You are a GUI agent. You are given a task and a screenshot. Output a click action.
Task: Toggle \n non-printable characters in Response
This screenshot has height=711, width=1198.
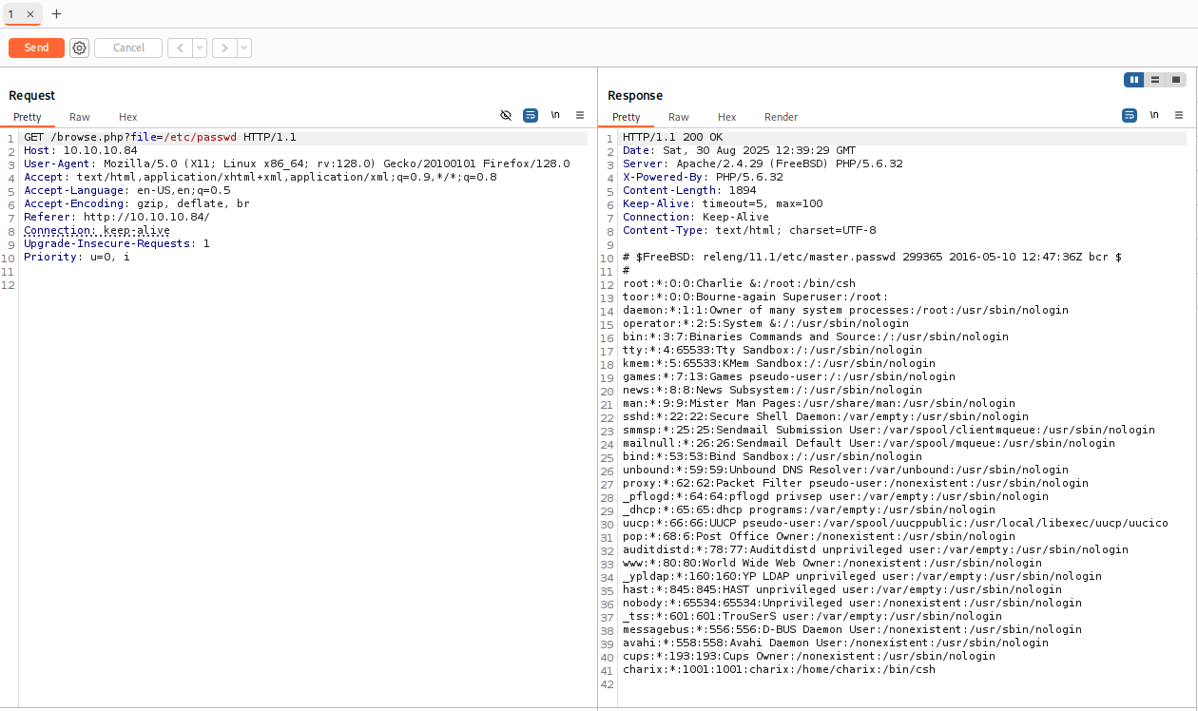[x=1154, y=115]
